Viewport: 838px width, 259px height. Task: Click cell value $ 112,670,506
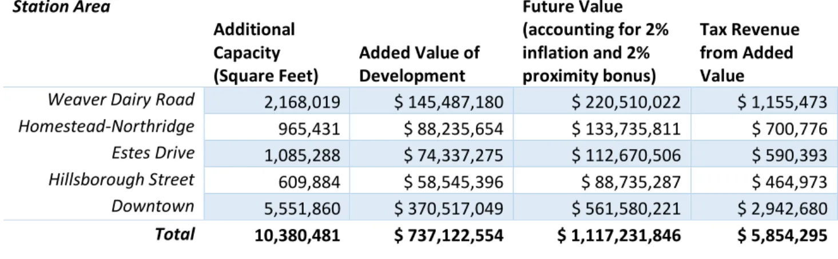626,156
